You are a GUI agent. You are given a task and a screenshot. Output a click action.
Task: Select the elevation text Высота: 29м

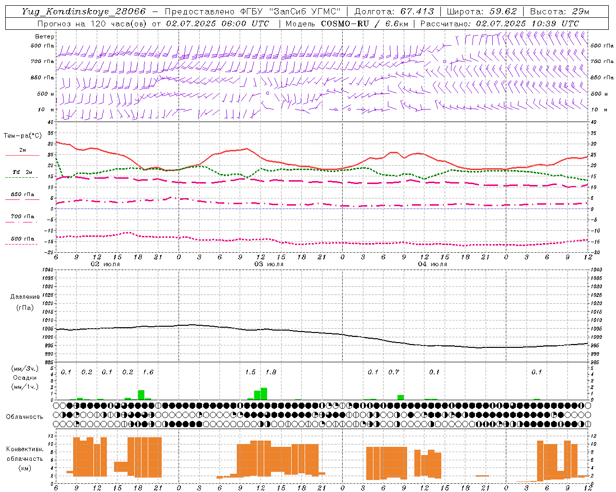(559, 12)
